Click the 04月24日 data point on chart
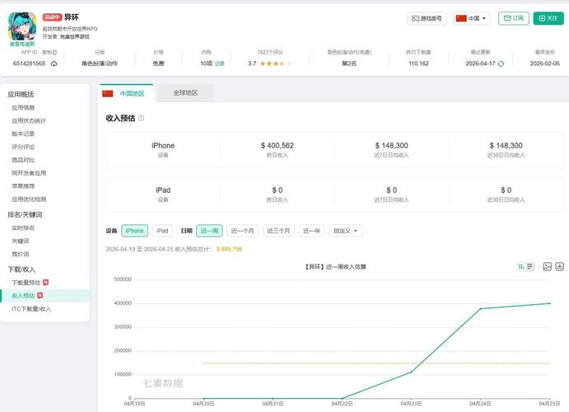Screen dimensions: 569x412 pos(480,309)
